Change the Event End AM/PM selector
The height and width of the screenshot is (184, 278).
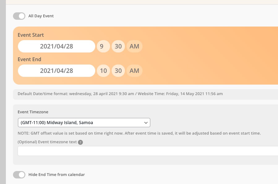(135, 71)
